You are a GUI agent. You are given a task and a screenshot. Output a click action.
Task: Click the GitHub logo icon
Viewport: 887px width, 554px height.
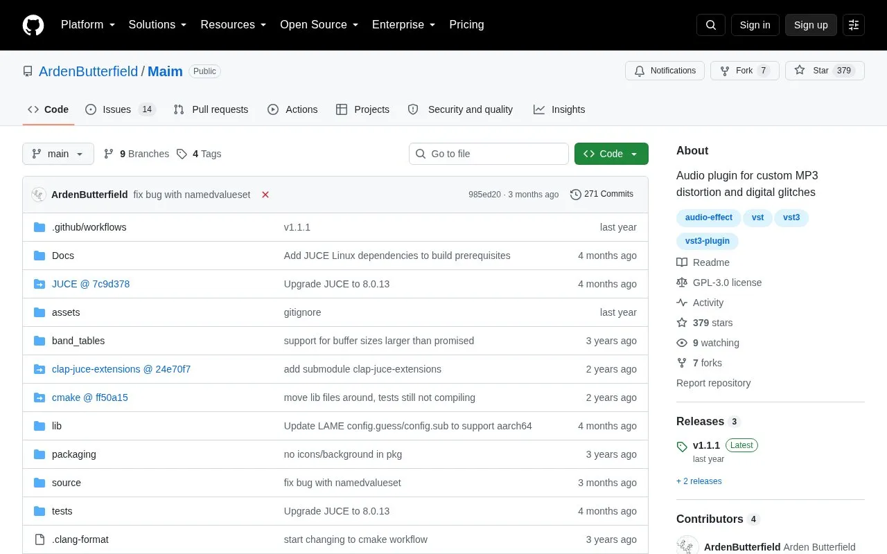coord(33,25)
